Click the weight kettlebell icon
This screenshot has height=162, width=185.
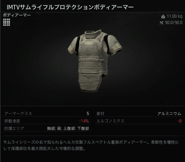[163, 16]
